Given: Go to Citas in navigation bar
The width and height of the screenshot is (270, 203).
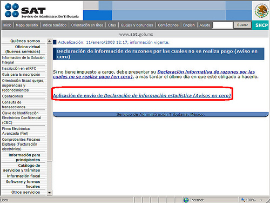Looking at the screenshot, I should point(112,25).
